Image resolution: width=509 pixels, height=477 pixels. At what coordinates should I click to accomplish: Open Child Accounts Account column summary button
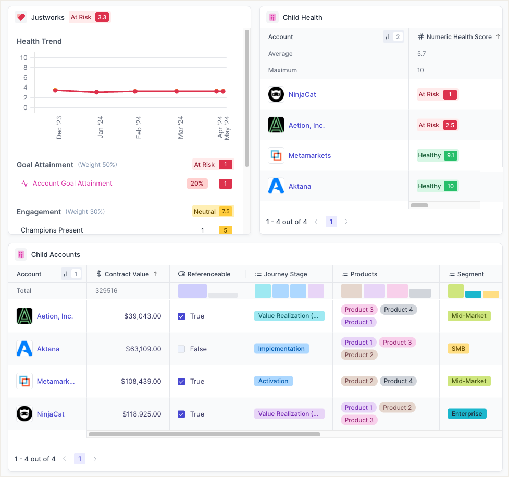tap(71, 274)
